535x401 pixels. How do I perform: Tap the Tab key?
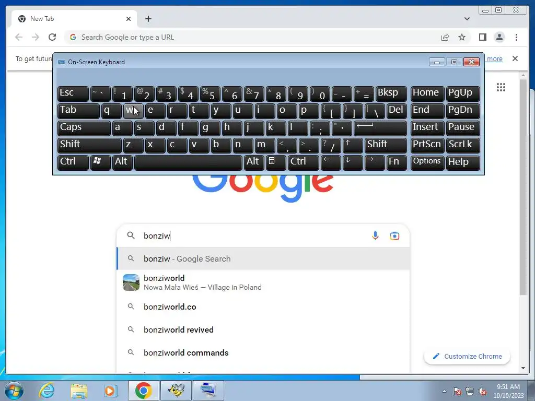(x=78, y=111)
